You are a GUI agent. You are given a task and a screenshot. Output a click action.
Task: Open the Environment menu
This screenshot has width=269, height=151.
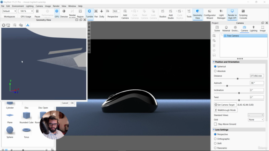coord(18,6)
